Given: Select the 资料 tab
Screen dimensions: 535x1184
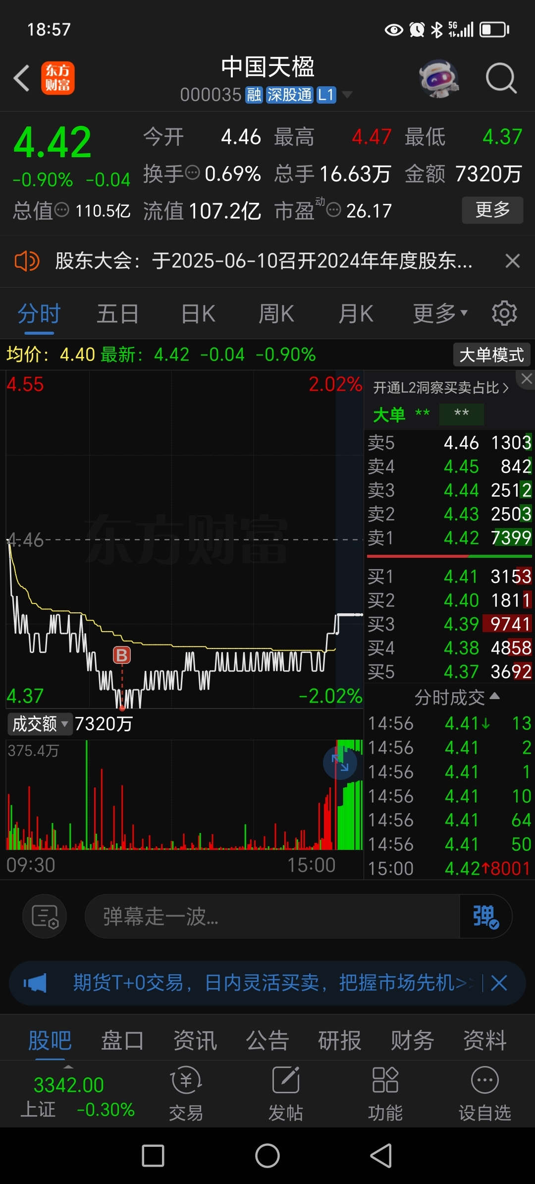Looking at the screenshot, I should coord(485,1040).
